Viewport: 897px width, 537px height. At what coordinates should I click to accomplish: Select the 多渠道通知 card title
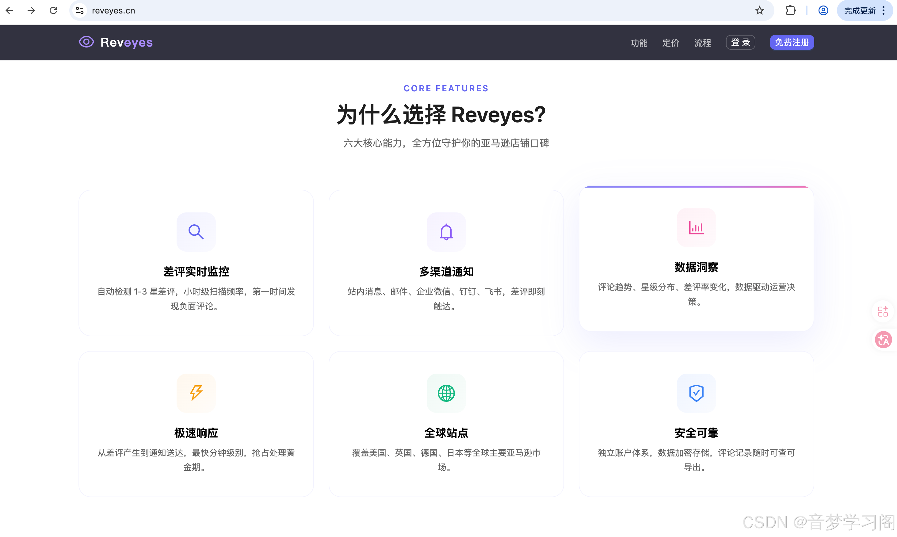tap(446, 271)
